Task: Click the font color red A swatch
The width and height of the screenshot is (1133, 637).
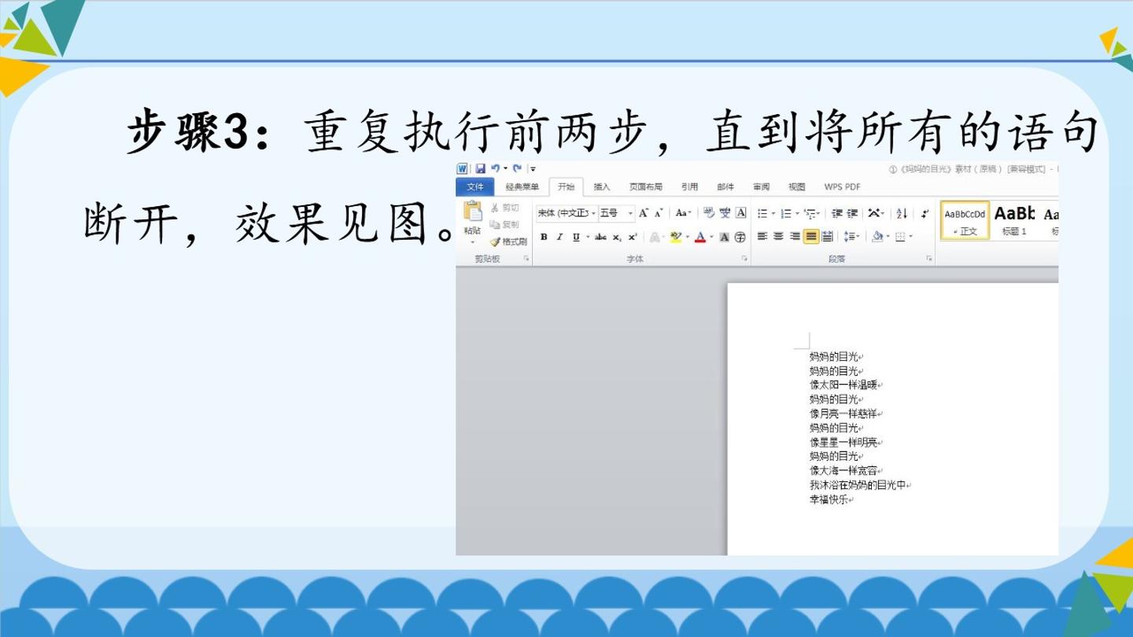Action: coord(699,237)
